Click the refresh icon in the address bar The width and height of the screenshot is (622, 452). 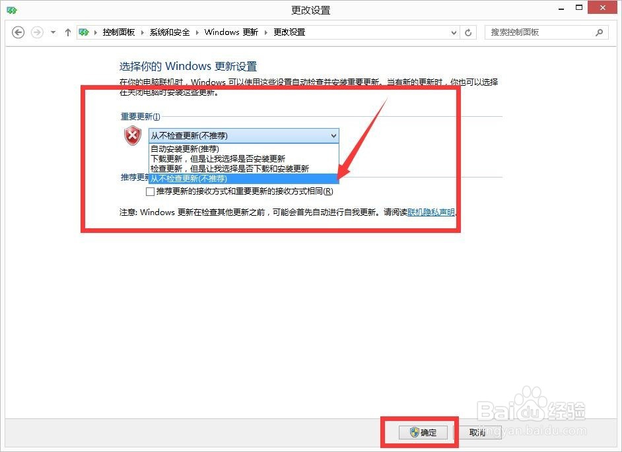coord(468,32)
